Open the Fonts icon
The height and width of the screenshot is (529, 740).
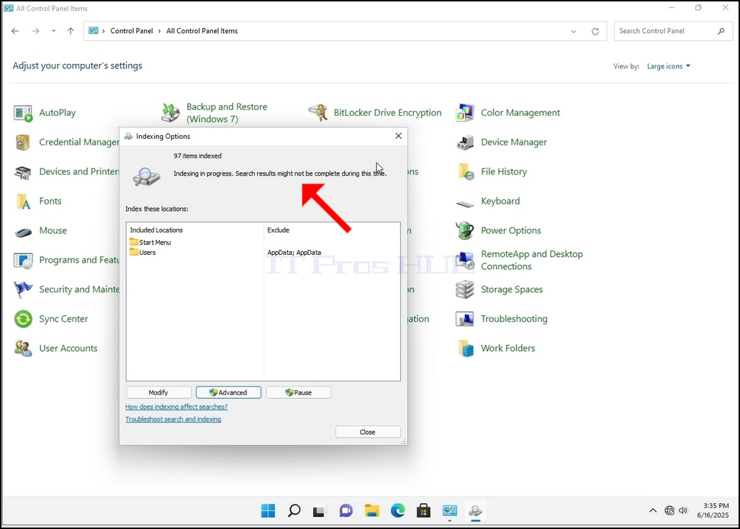pyautogui.click(x=23, y=202)
